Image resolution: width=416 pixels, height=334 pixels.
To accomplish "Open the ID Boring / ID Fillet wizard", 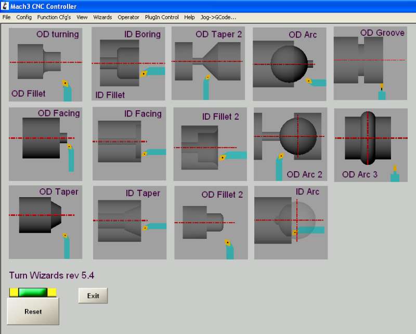I will coord(128,63).
